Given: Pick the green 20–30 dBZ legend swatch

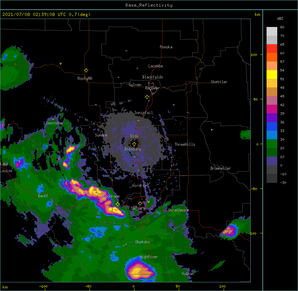Looking at the screenshot, I should 272,144.
